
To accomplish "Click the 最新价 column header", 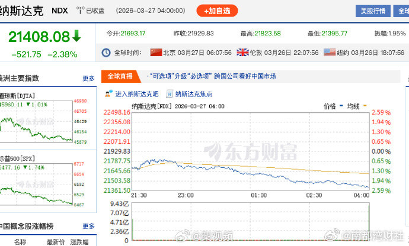I will coord(56,242).
